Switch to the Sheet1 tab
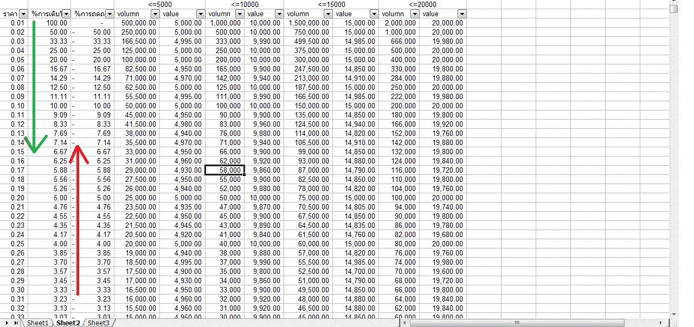The width and height of the screenshot is (694, 327). (38, 323)
